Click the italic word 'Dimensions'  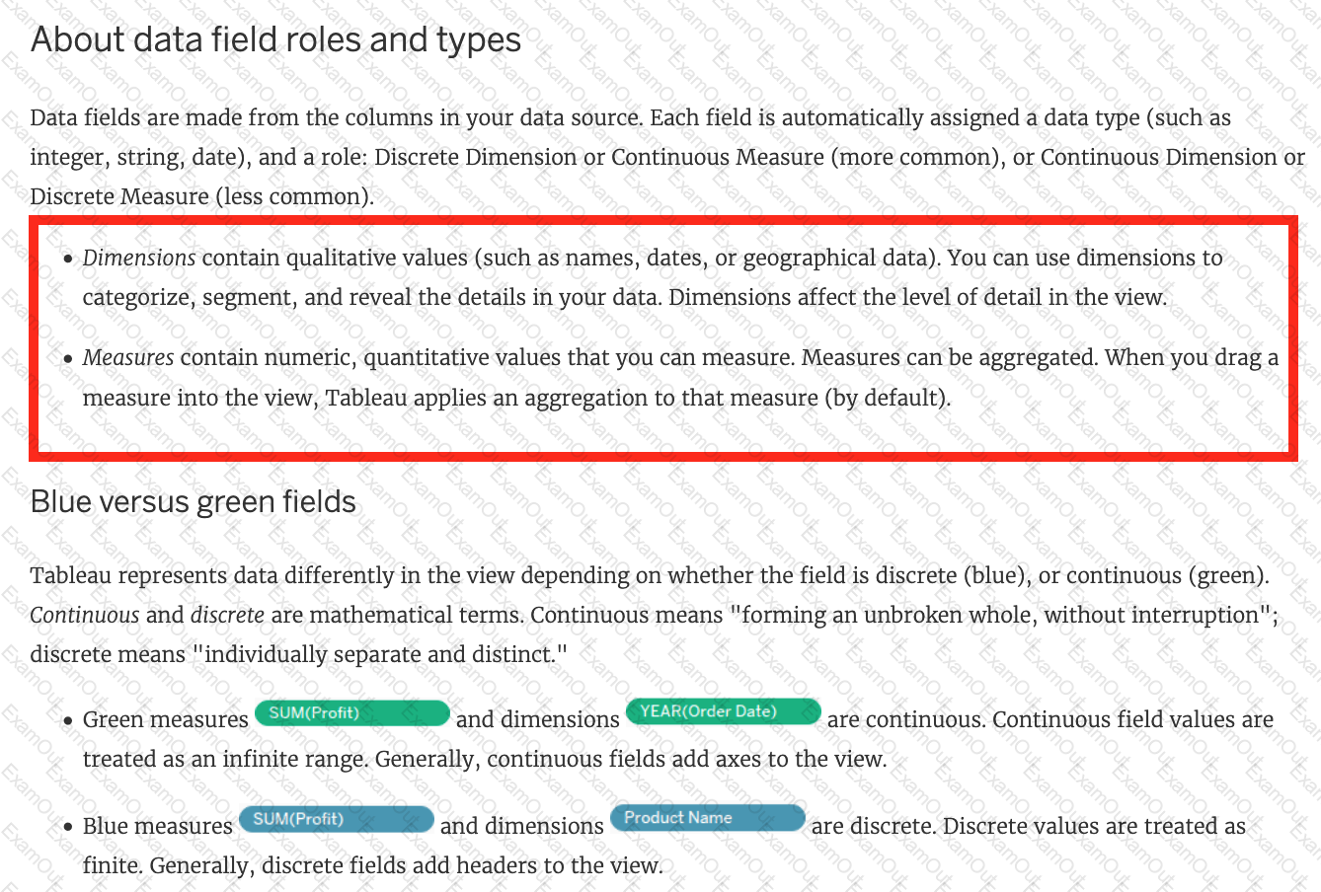coord(139,259)
